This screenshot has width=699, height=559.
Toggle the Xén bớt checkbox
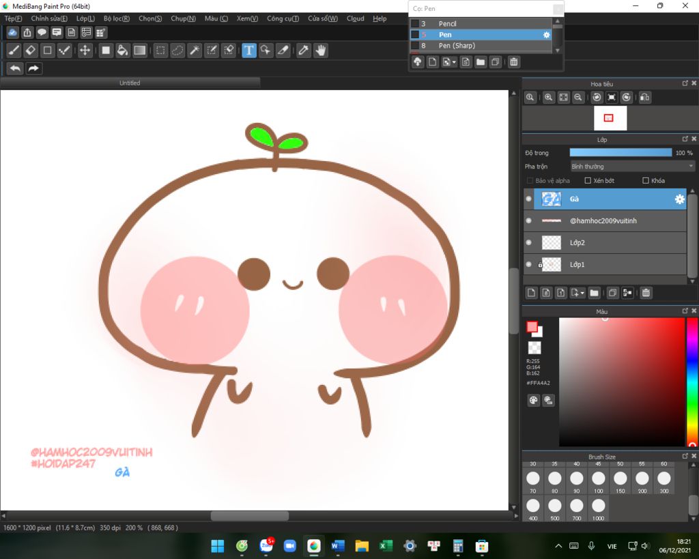(x=588, y=181)
